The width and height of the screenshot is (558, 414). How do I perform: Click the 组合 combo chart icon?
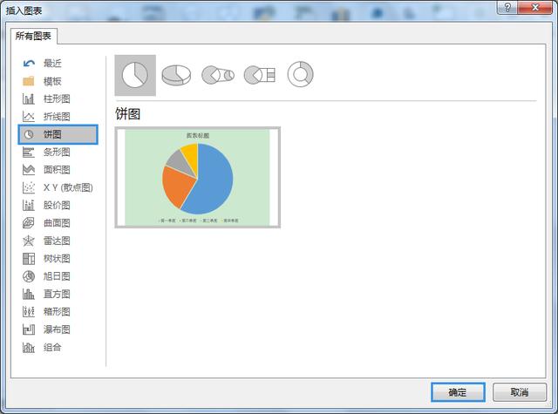coord(29,348)
